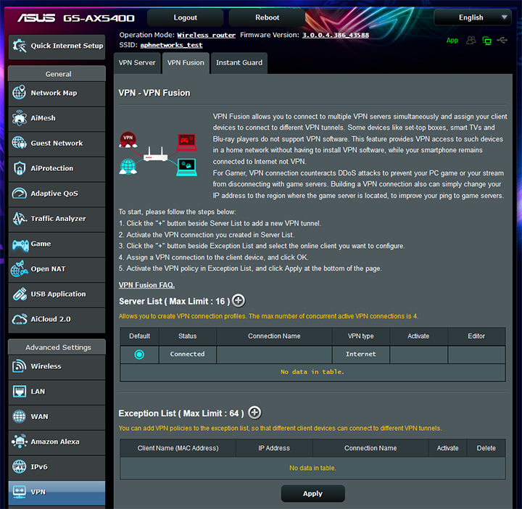This screenshot has width=522, height=509.
Task: Open the VPN Fusion FAQ link
Action: [x=146, y=285]
